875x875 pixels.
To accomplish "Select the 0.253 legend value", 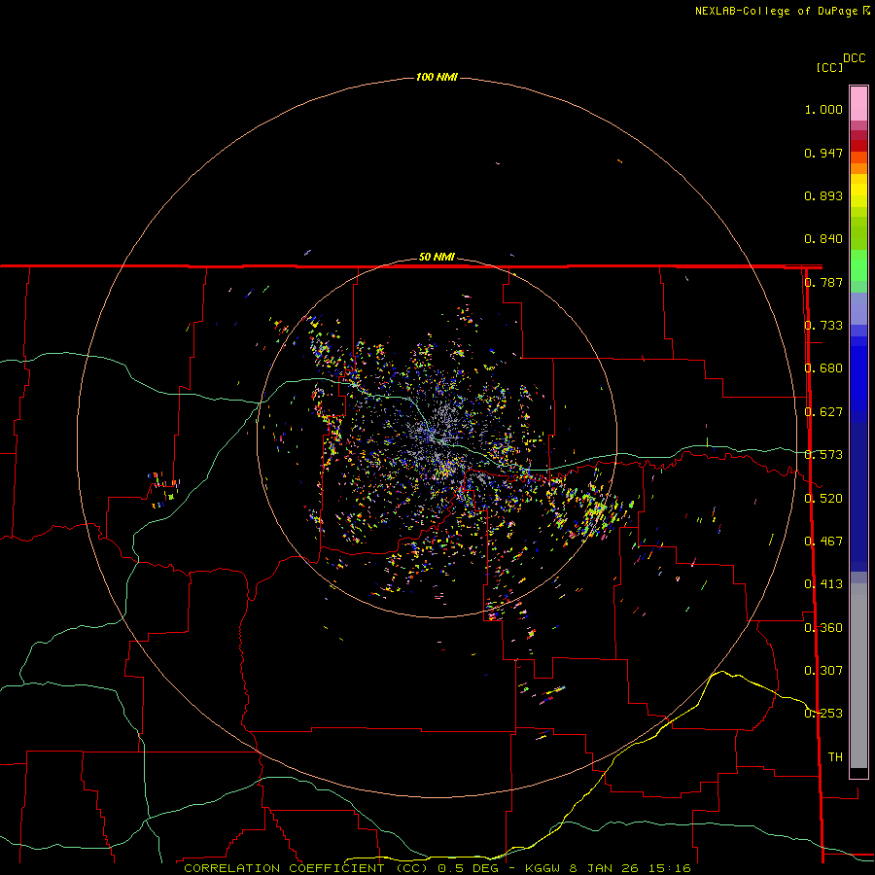I will pos(823,714).
